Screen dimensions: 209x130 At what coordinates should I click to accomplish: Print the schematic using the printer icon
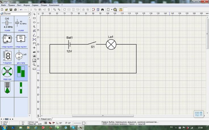pyautogui.click(x=15, y=10)
